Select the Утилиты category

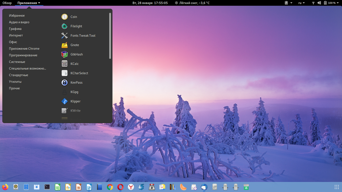pyautogui.click(x=15, y=82)
